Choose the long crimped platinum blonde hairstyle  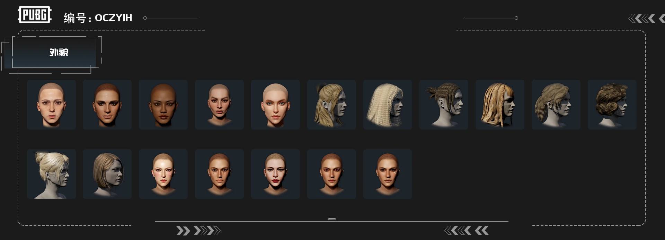(388, 105)
